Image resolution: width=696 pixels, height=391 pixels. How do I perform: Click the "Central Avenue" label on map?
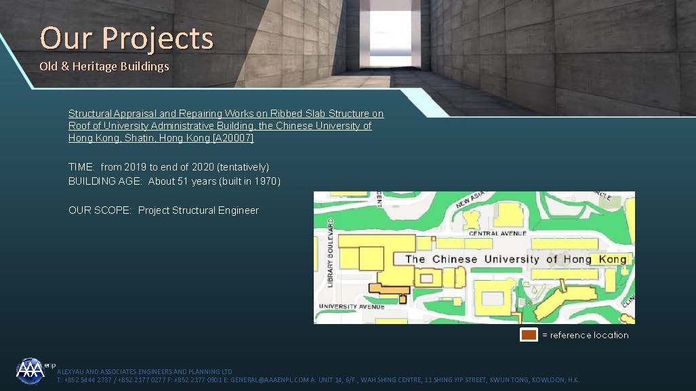coord(497,233)
